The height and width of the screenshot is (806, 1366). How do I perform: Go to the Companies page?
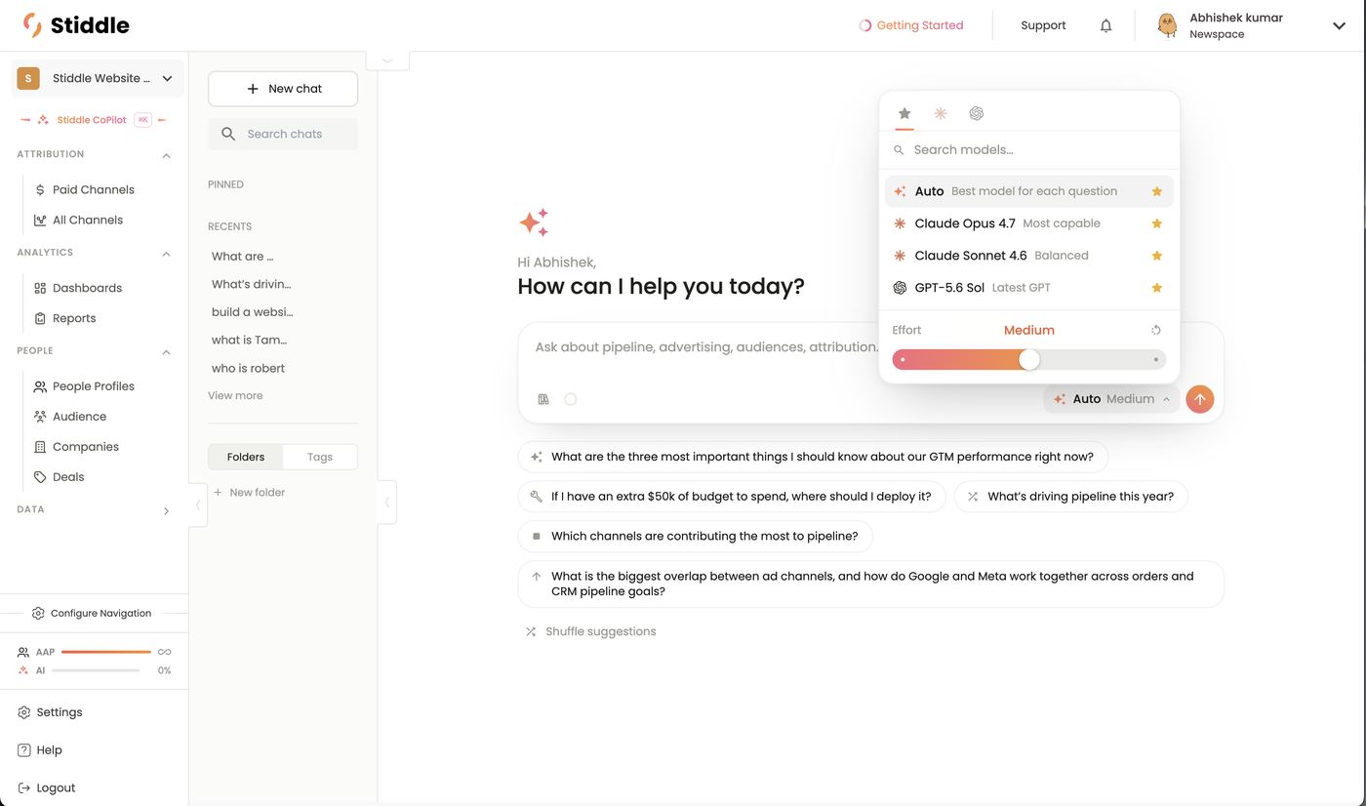point(86,447)
